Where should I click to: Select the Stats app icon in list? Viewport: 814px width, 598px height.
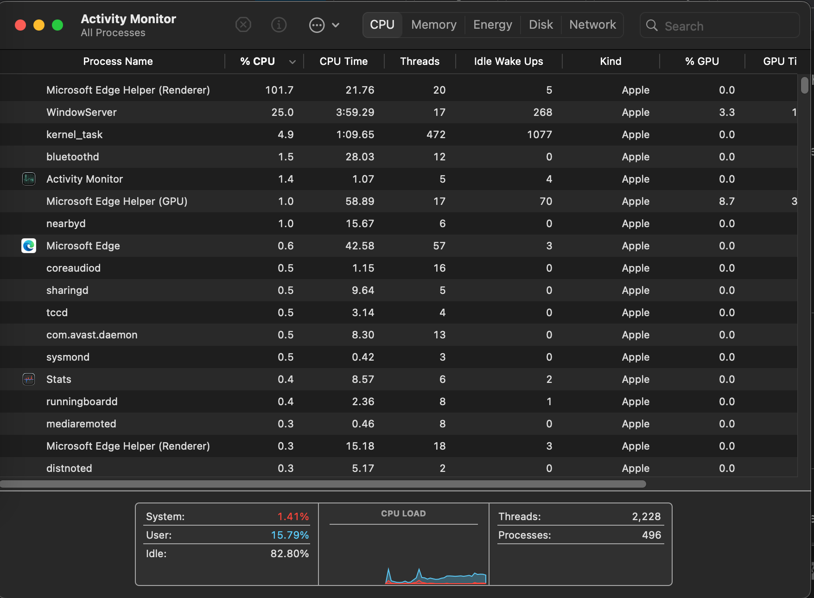tap(29, 379)
